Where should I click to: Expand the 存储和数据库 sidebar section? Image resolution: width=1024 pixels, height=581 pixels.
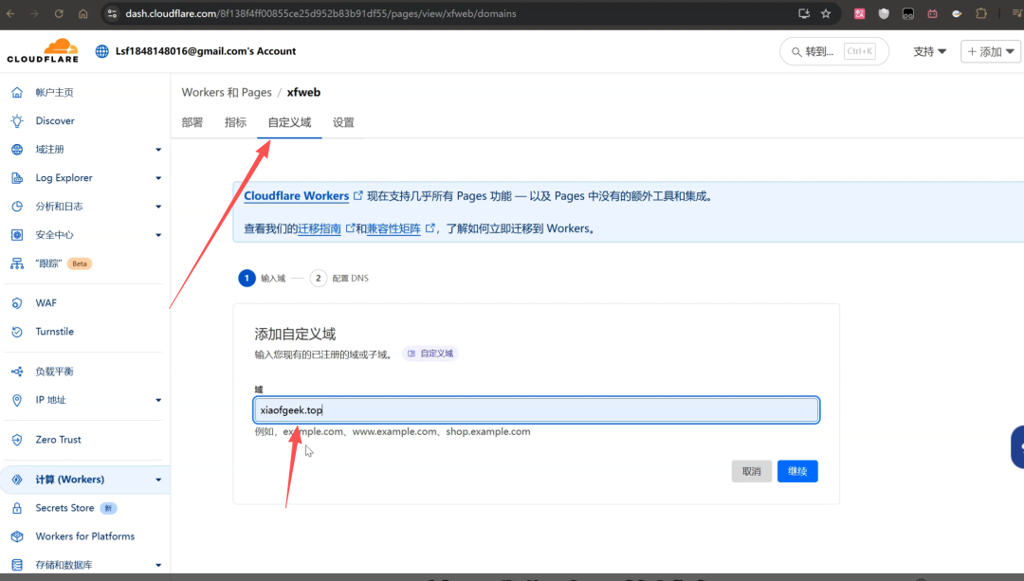click(158, 565)
